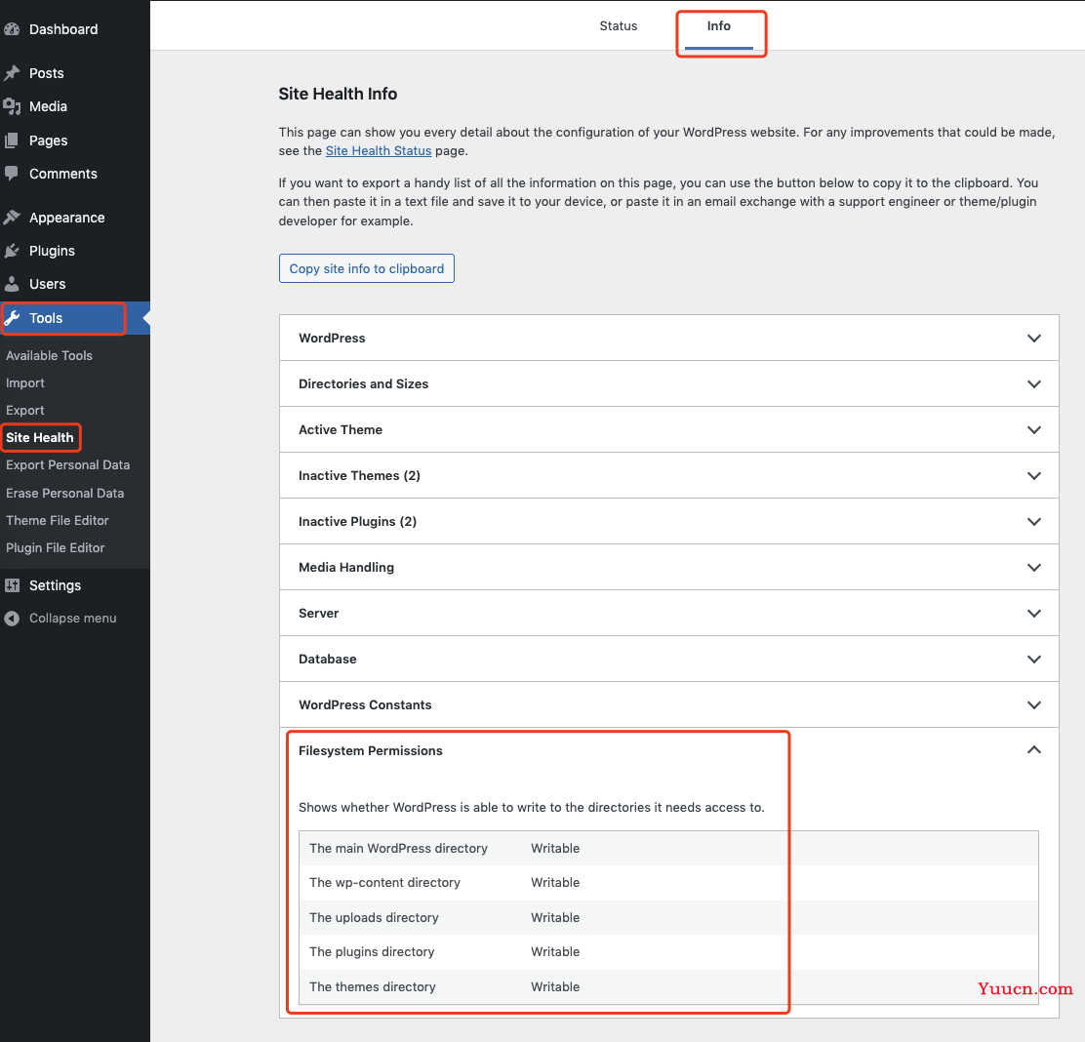This screenshot has height=1042, width=1085.
Task: Expand the Server info section
Action: [x=1034, y=614]
